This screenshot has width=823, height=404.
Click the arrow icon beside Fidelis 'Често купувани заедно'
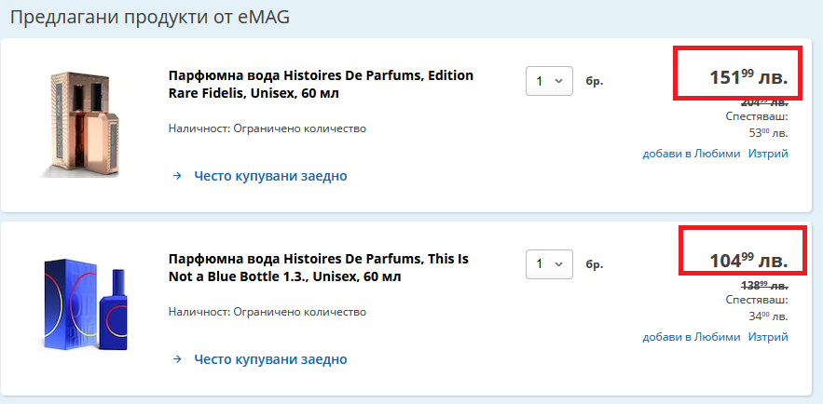point(177,176)
